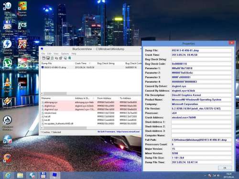
Task: Open the Help menu in BlueScreenView
Action: (x=74, y=53)
